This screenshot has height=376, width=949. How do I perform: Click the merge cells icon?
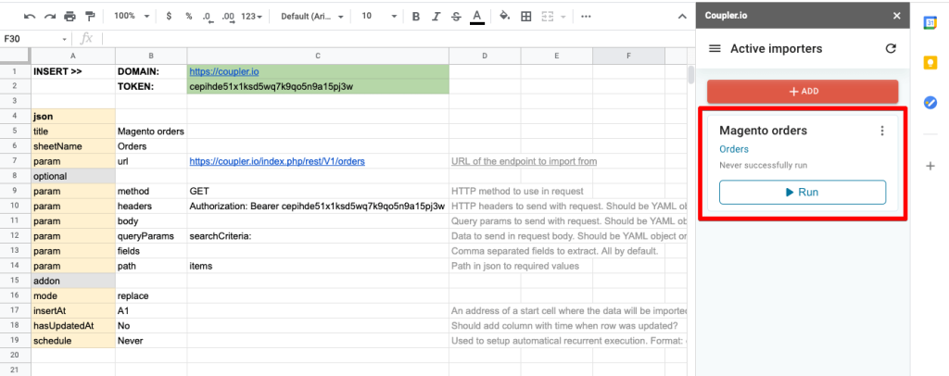(x=548, y=17)
